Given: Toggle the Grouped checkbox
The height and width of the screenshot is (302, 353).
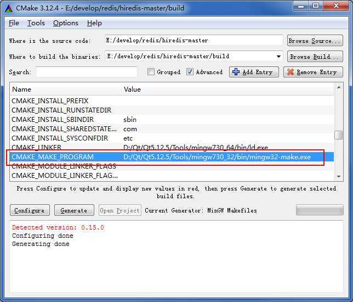Looking at the screenshot, I should click(151, 72).
